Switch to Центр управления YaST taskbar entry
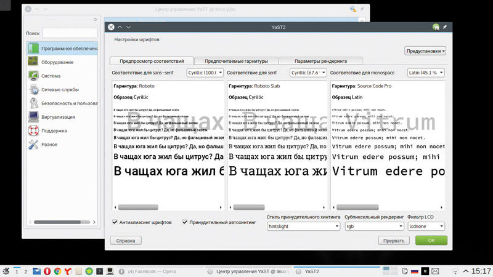The image size is (493, 277). click(248, 271)
